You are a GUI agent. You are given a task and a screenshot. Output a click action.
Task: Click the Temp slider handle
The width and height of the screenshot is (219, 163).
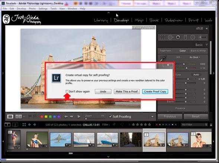(184, 64)
